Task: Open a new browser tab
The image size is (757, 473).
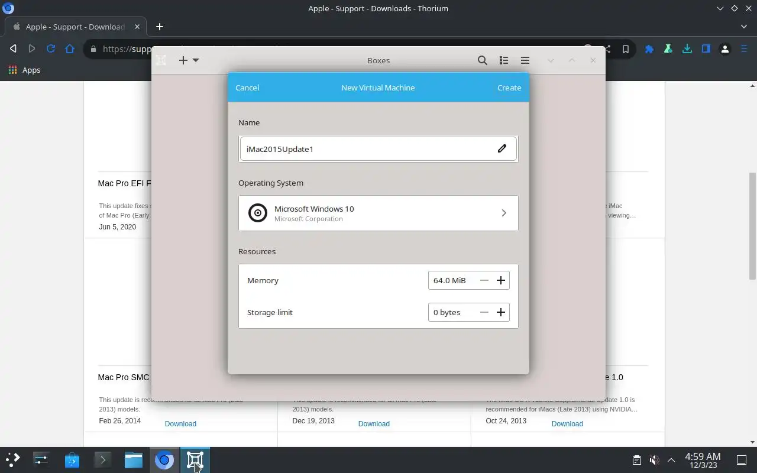Action: click(x=160, y=27)
